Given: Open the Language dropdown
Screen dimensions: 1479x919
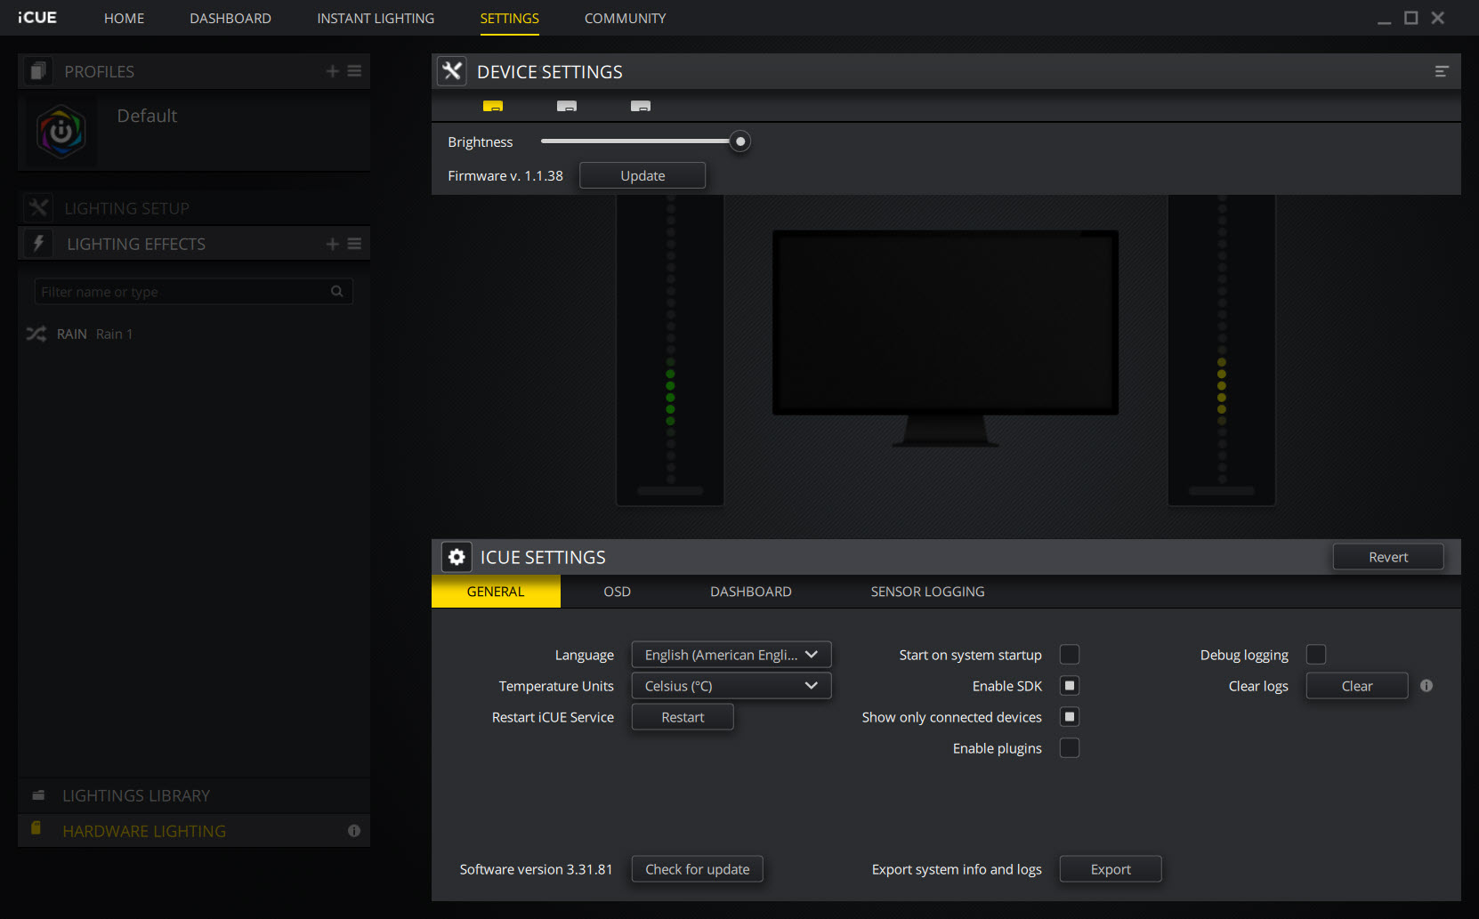Looking at the screenshot, I should (x=731, y=655).
